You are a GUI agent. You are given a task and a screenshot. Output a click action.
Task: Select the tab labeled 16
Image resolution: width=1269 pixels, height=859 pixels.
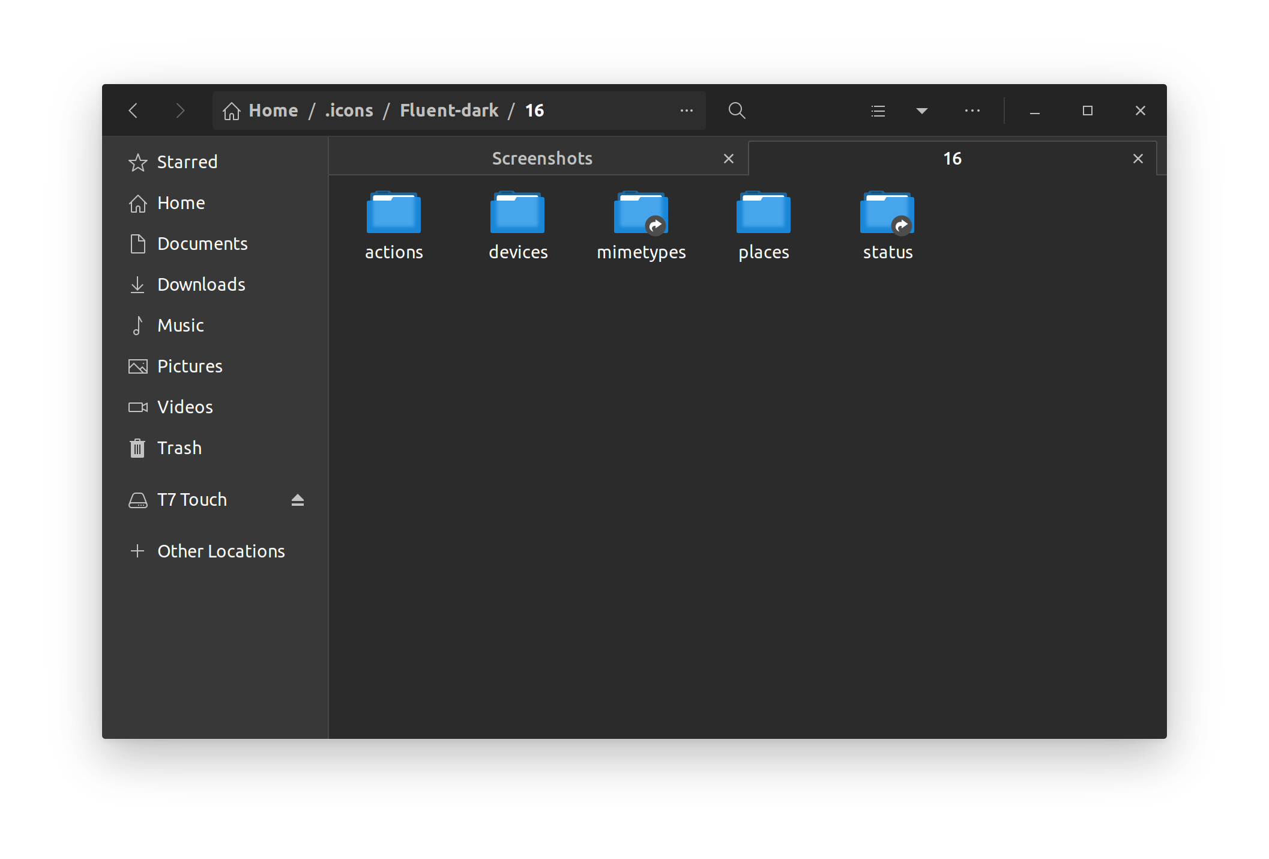pos(951,159)
